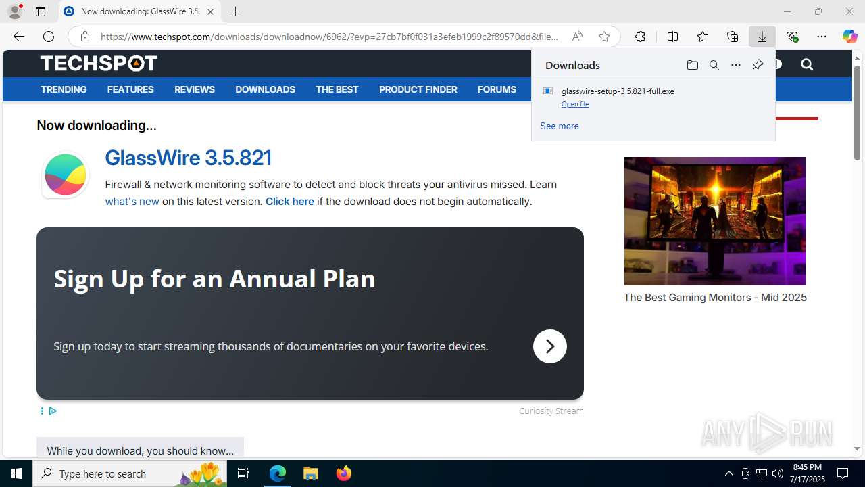Click the scrollbar down arrow

[x=857, y=448]
